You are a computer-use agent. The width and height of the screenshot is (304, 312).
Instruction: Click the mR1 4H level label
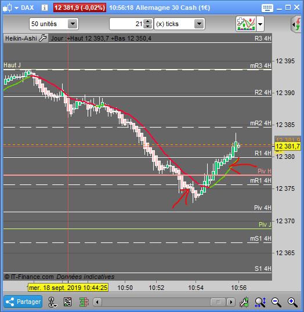point(261,180)
